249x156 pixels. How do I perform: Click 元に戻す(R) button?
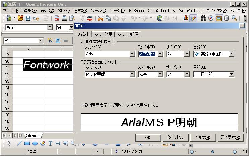[230, 138]
